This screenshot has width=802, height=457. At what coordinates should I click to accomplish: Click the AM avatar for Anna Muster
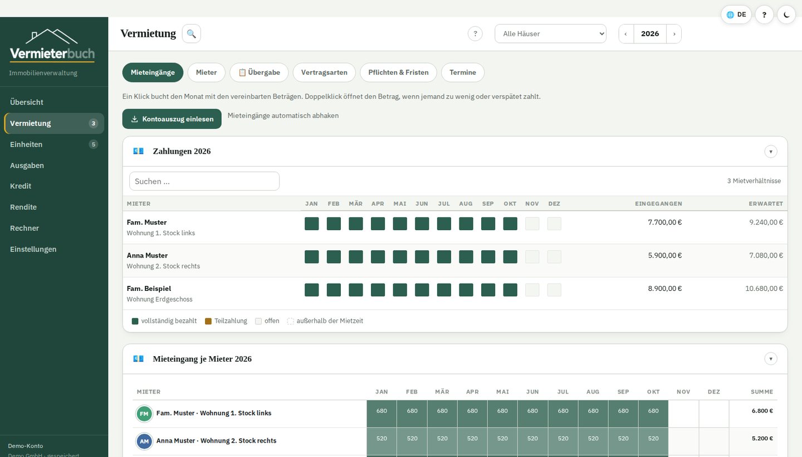(x=144, y=441)
